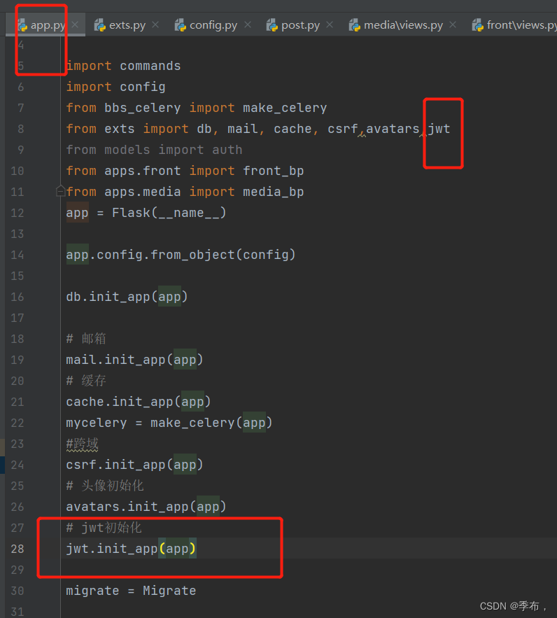Viewport: 557px width, 618px height.
Task: Click 'mycelery = make_celery(app)' line
Action: click(169, 423)
